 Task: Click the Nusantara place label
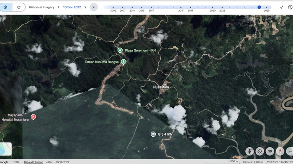[x=161, y=87]
